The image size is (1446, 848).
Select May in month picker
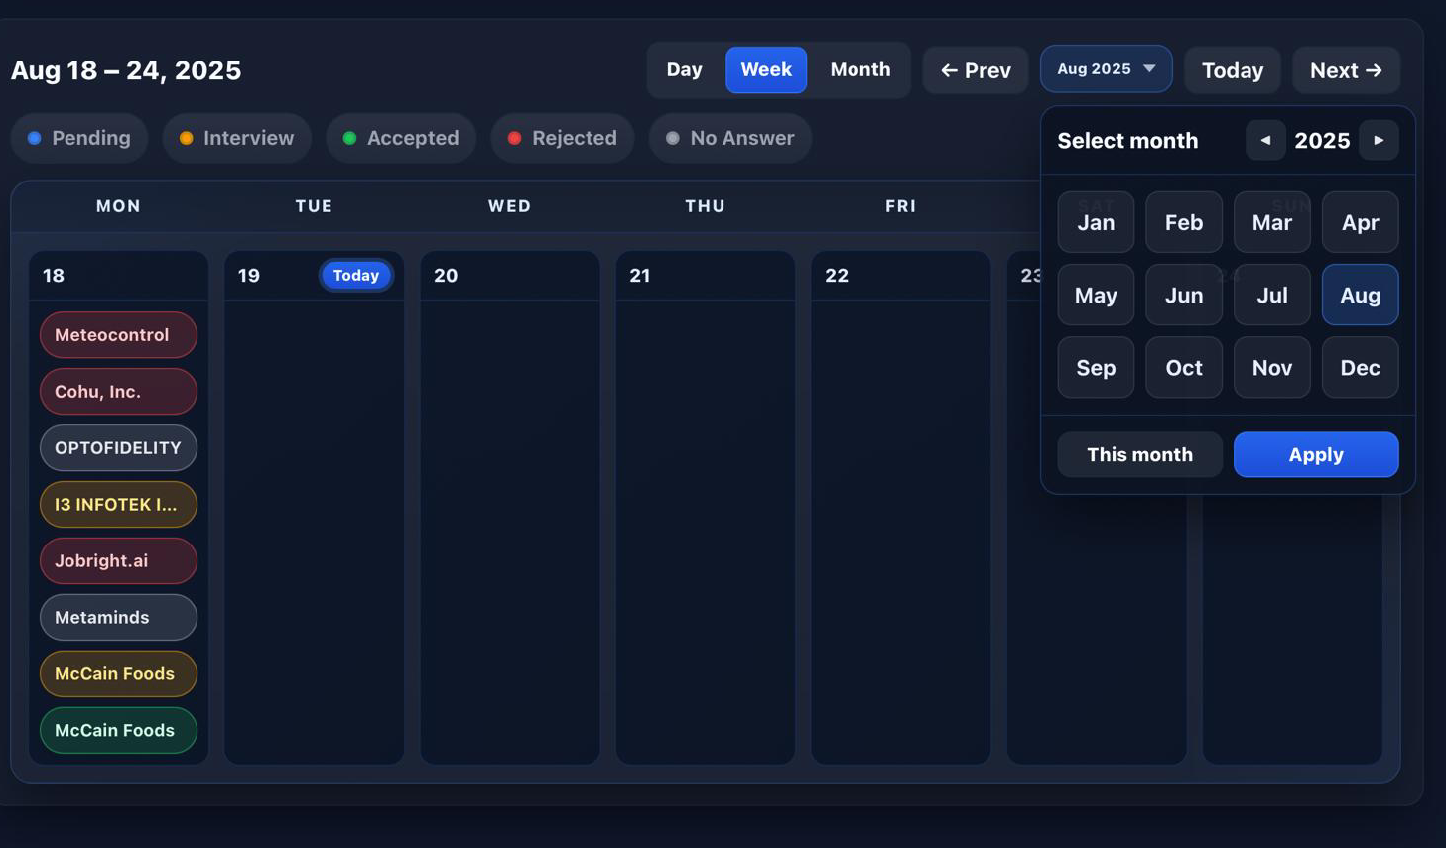1096,295
